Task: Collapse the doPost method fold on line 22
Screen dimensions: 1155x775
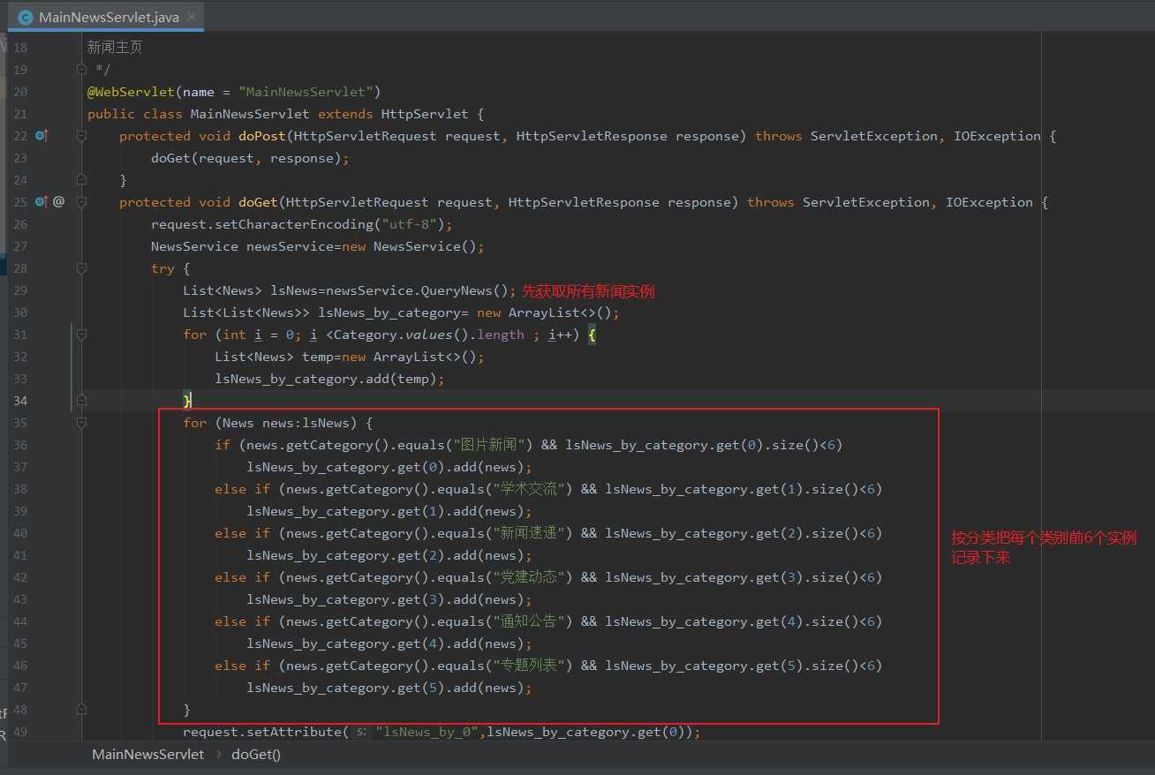Action: click(x=81, y=136)
